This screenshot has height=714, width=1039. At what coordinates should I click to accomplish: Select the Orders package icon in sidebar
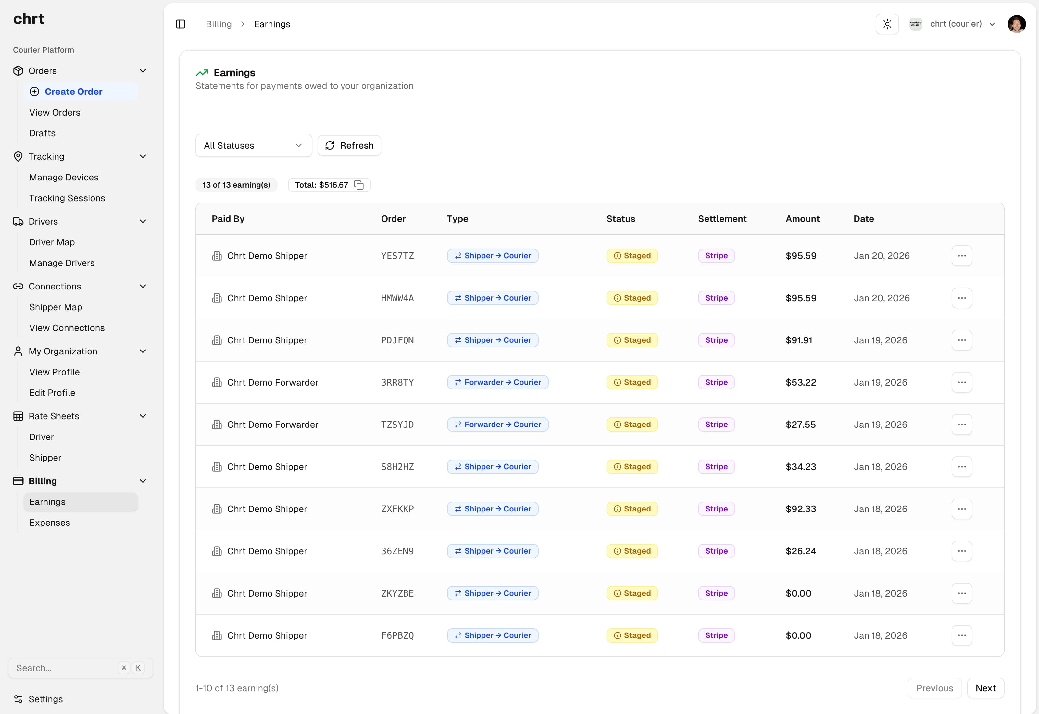(x=18, y=70)
